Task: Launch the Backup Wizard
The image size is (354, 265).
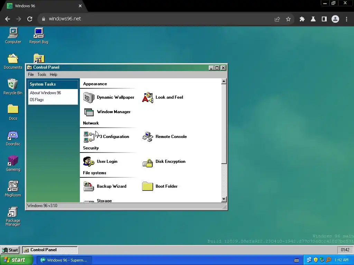Action: tap(105, 186)
